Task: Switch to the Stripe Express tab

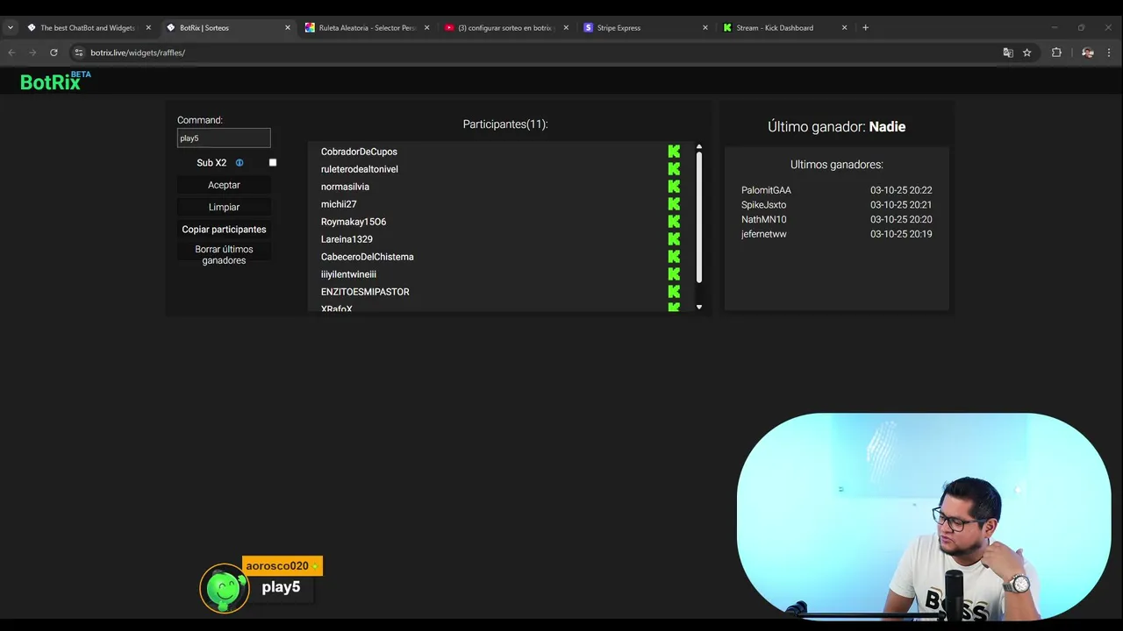Action: 645,28
